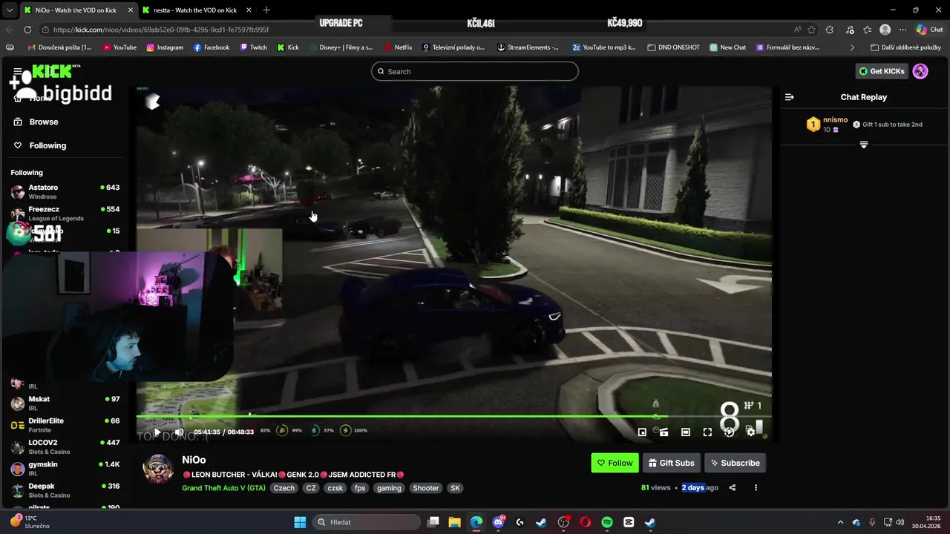Follow the NiOo channel
950x534 pixels.
pos(615,463)
